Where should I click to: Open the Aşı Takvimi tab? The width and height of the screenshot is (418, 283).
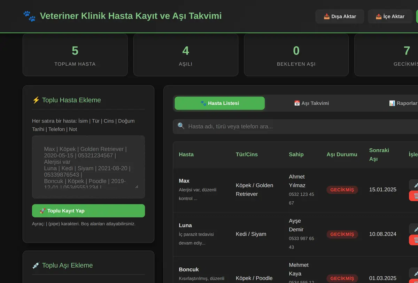[x=311, y=103]
